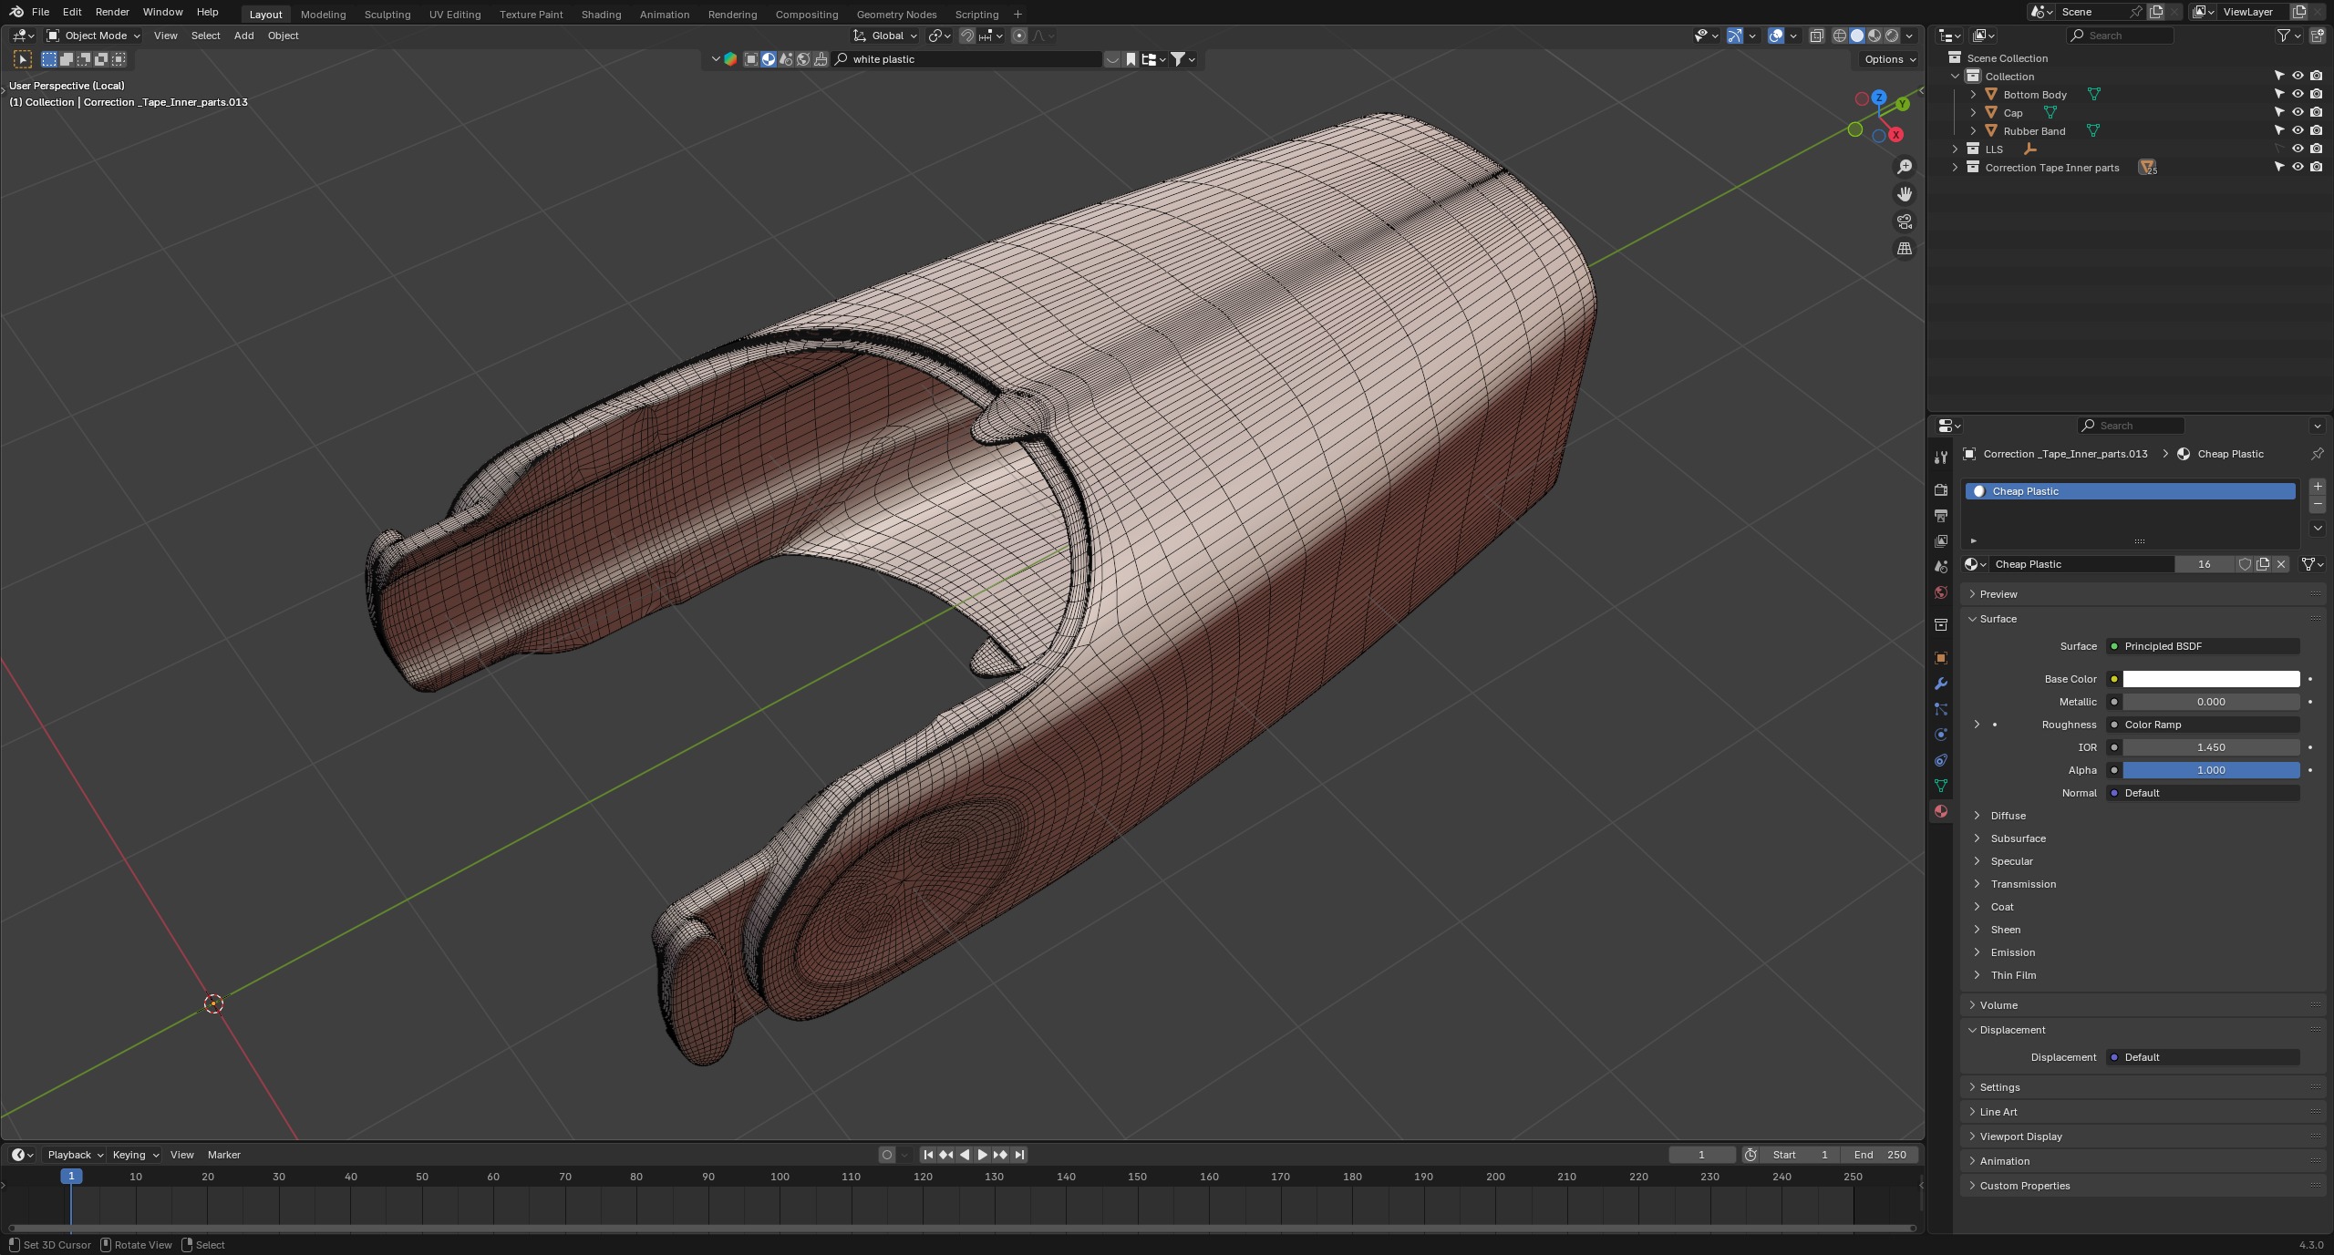
Task: Click the viewport zoom magnifier gizmo
Action: click(x=1905, y=167)
